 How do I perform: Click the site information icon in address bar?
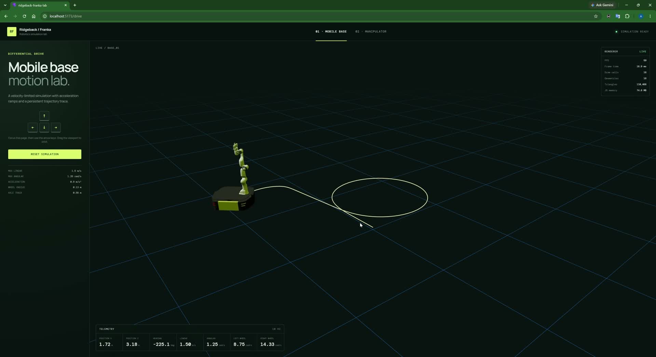[x=44, y=16]
